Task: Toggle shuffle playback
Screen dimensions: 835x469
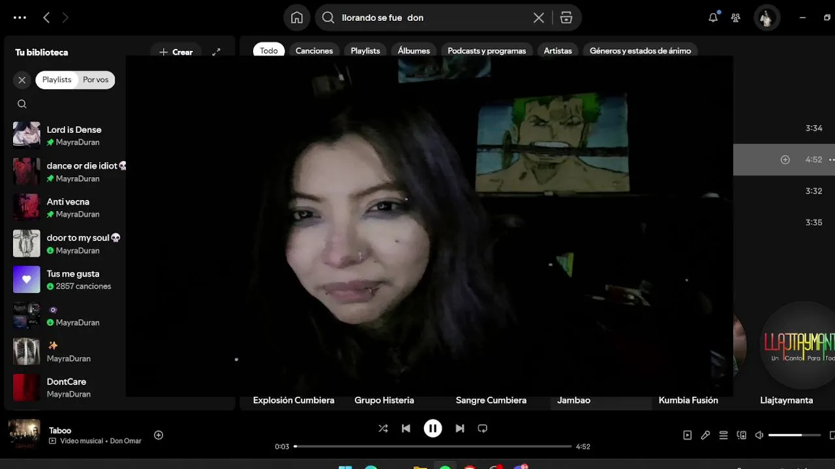Action: pyautogui.click(x=383, y=429)
